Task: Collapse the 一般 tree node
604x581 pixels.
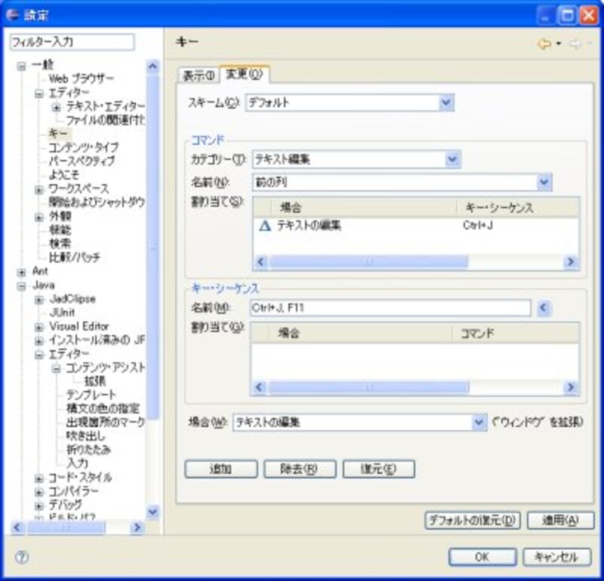Action: coord(21,66)
